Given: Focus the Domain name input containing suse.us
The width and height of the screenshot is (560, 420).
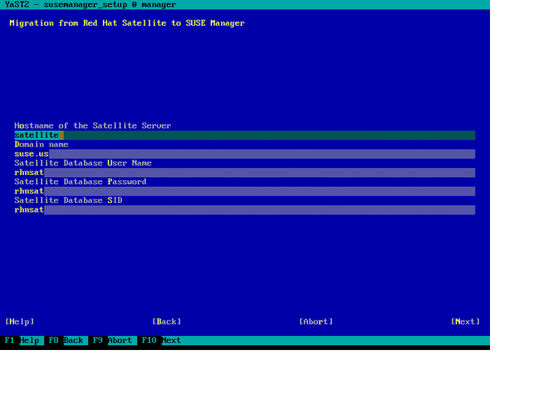Looking at the screenshot, I should coord(244,154).
